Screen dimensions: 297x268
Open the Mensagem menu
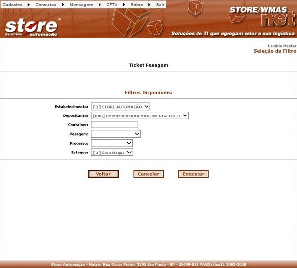[x=81, y=4]
